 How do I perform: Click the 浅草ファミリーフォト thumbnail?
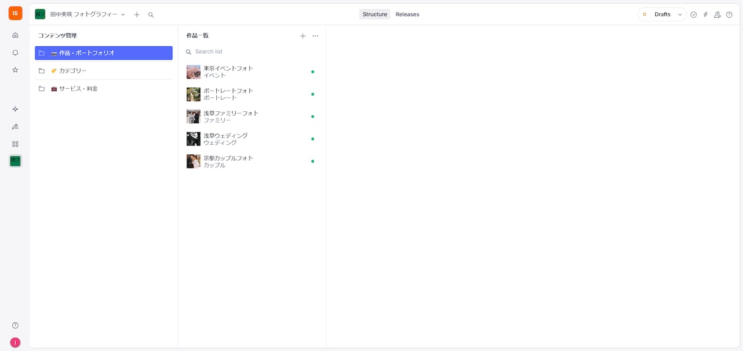pyautogui.click(x=194, y=116)
